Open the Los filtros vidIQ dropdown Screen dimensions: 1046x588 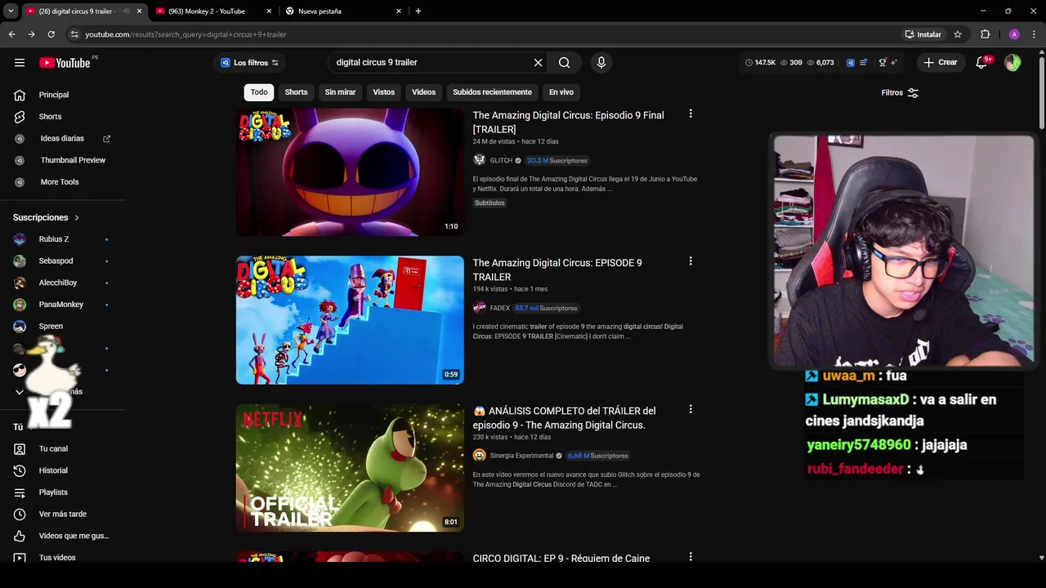[x=249, y=63]
